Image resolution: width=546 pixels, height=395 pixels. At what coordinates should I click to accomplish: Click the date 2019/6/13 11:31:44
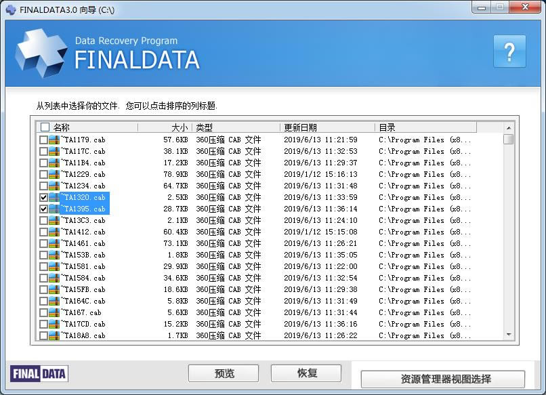tap(320, 312)
